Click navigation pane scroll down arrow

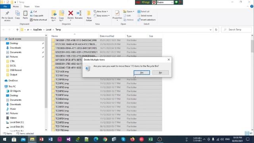(46, 130)
